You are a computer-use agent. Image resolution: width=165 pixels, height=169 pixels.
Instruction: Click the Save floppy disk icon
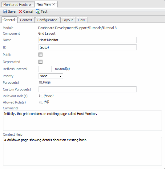(x=5, y=11)
